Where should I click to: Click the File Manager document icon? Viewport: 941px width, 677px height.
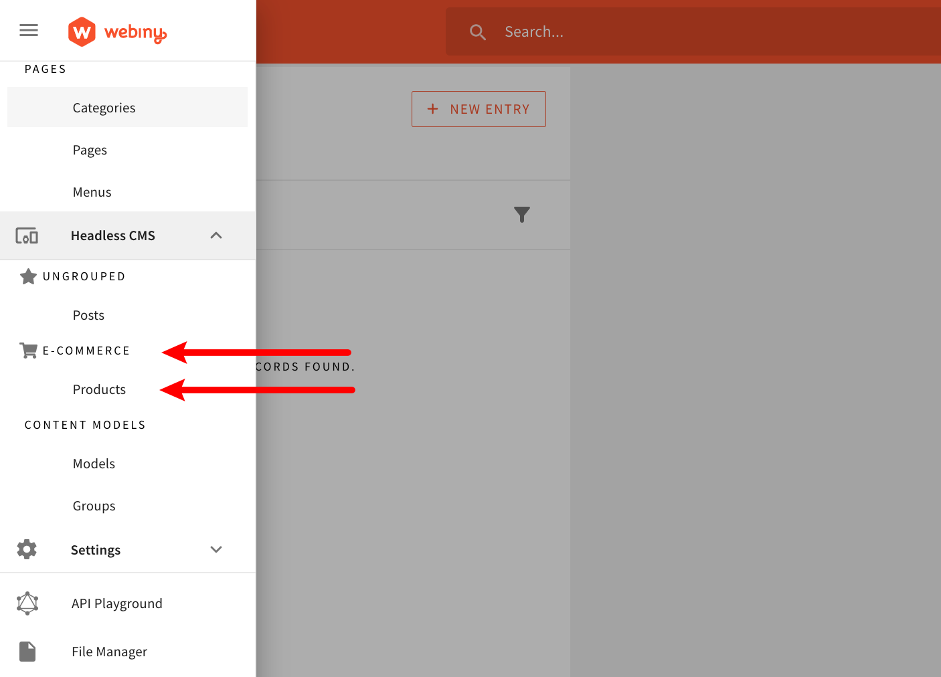27,652
